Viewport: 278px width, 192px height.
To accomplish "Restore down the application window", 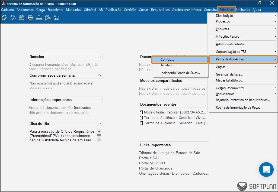I will pos(260,3).
